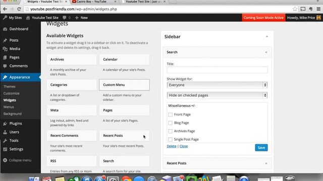The image size is (323, 181).
Task: Click the home icon beside Youtube Test Site
Action: (x=28, y=18)
